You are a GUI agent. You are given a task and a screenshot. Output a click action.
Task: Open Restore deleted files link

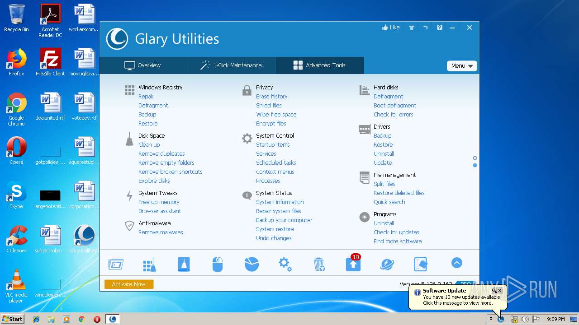click(x=399, y=193)
